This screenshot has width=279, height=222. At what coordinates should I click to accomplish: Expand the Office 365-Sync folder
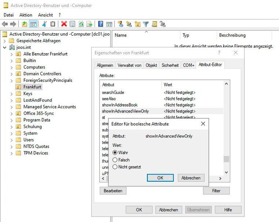pyautogui.click(x=11, y=114)
